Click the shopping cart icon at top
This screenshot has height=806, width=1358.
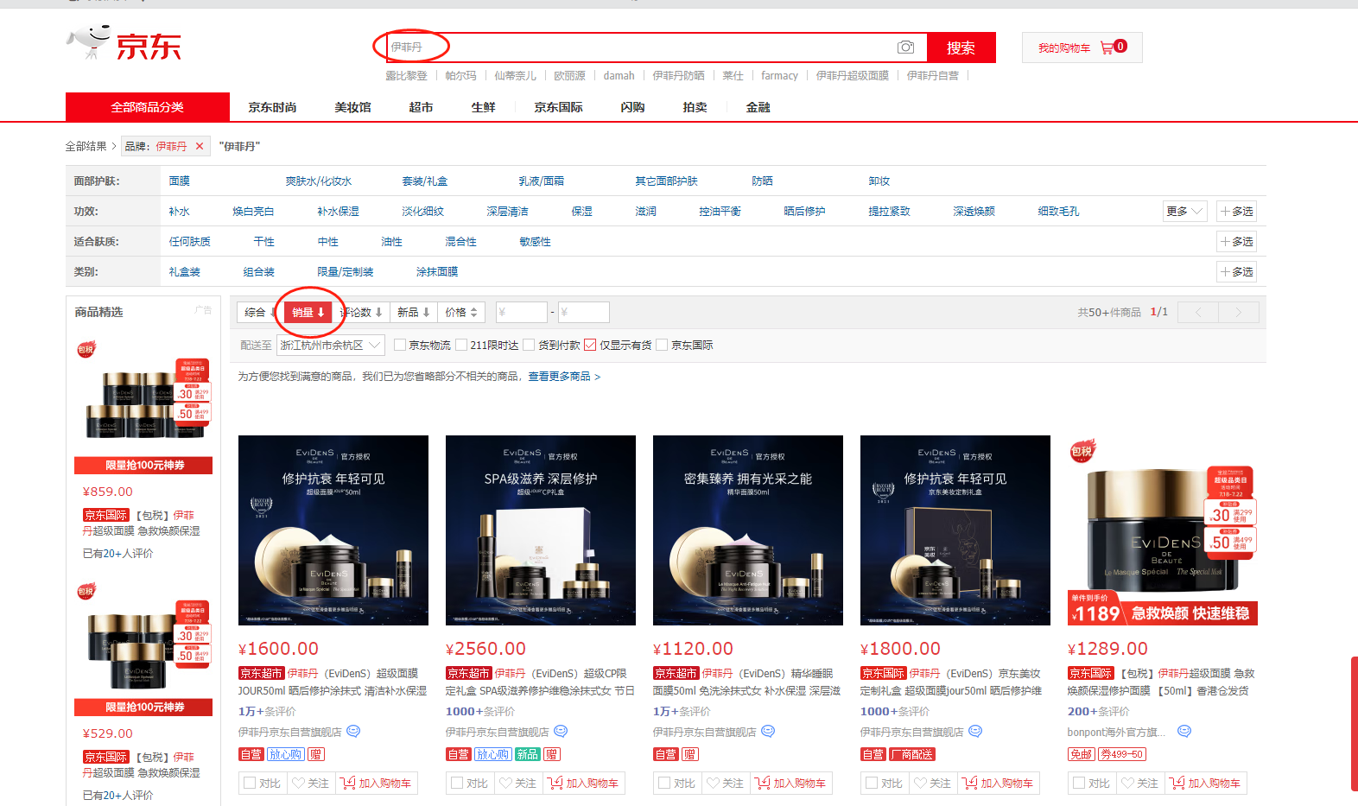pos(1107,48)
